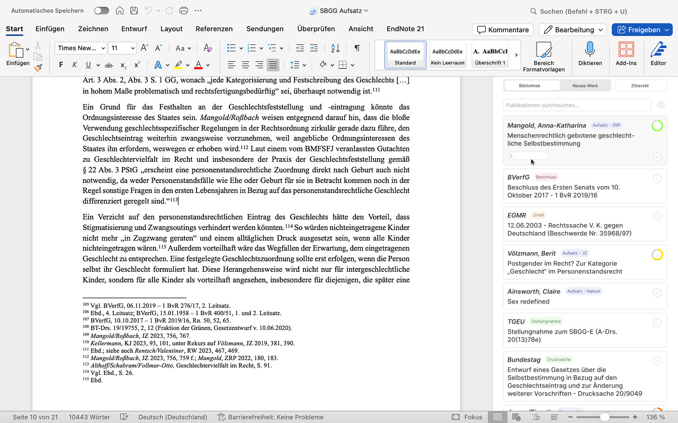Click the format painter brush icon
Image resolution: width=678 pixels, height=423 pixels.
(38, 68)
